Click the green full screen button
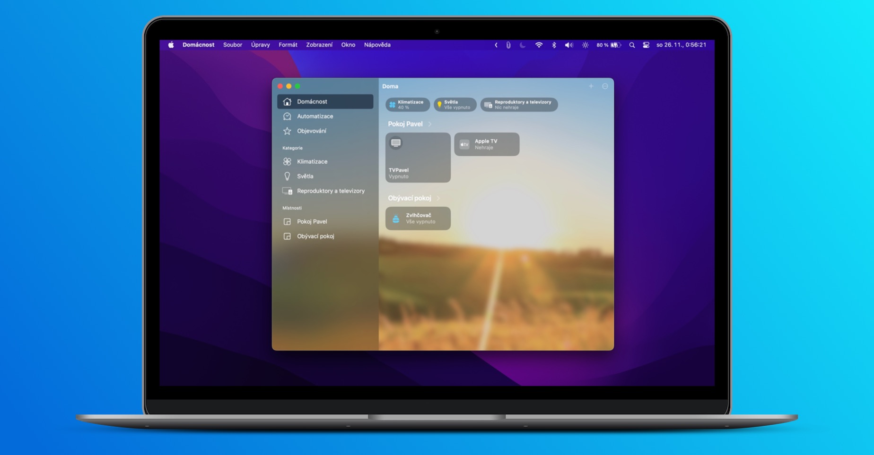 tap(297, 86)
